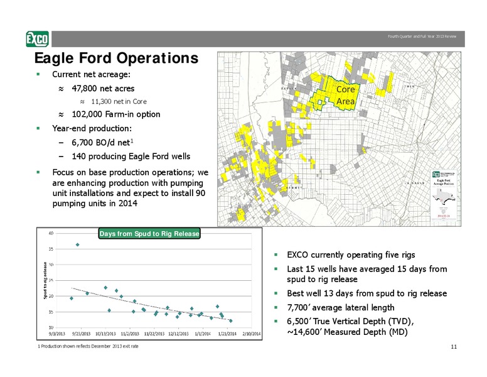This screenshot has height=377, width=487.
Task: Select '140 producing Eagle Ford wells' line
Action: point(131,156)
